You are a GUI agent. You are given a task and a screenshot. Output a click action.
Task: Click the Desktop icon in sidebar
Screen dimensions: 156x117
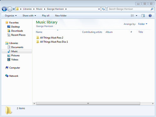pos(9,27)
